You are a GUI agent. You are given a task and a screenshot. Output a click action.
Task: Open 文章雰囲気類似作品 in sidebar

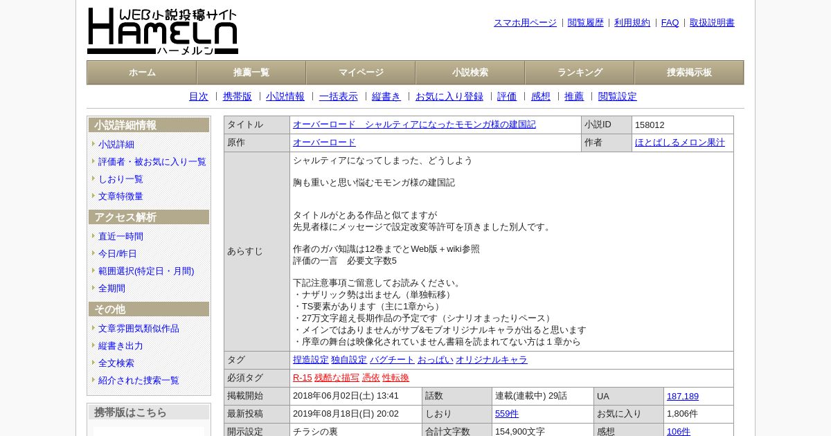tap(138, 329)
